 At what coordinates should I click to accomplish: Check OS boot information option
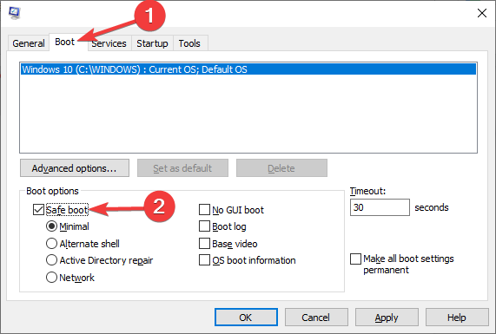[204, 260]
